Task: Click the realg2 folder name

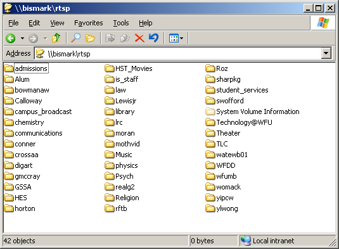Action: point(125,187)
